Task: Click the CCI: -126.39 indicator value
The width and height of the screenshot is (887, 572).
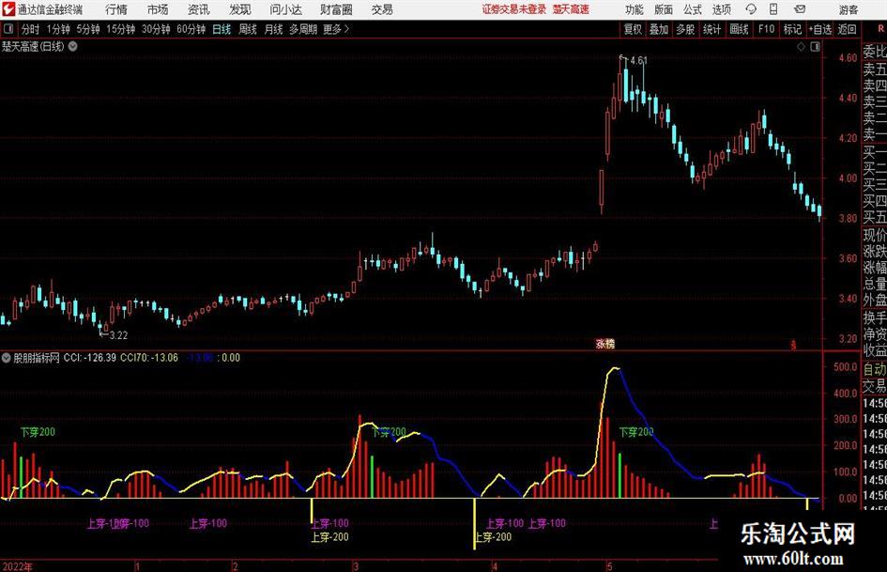Action: click(x=90, y=358)
